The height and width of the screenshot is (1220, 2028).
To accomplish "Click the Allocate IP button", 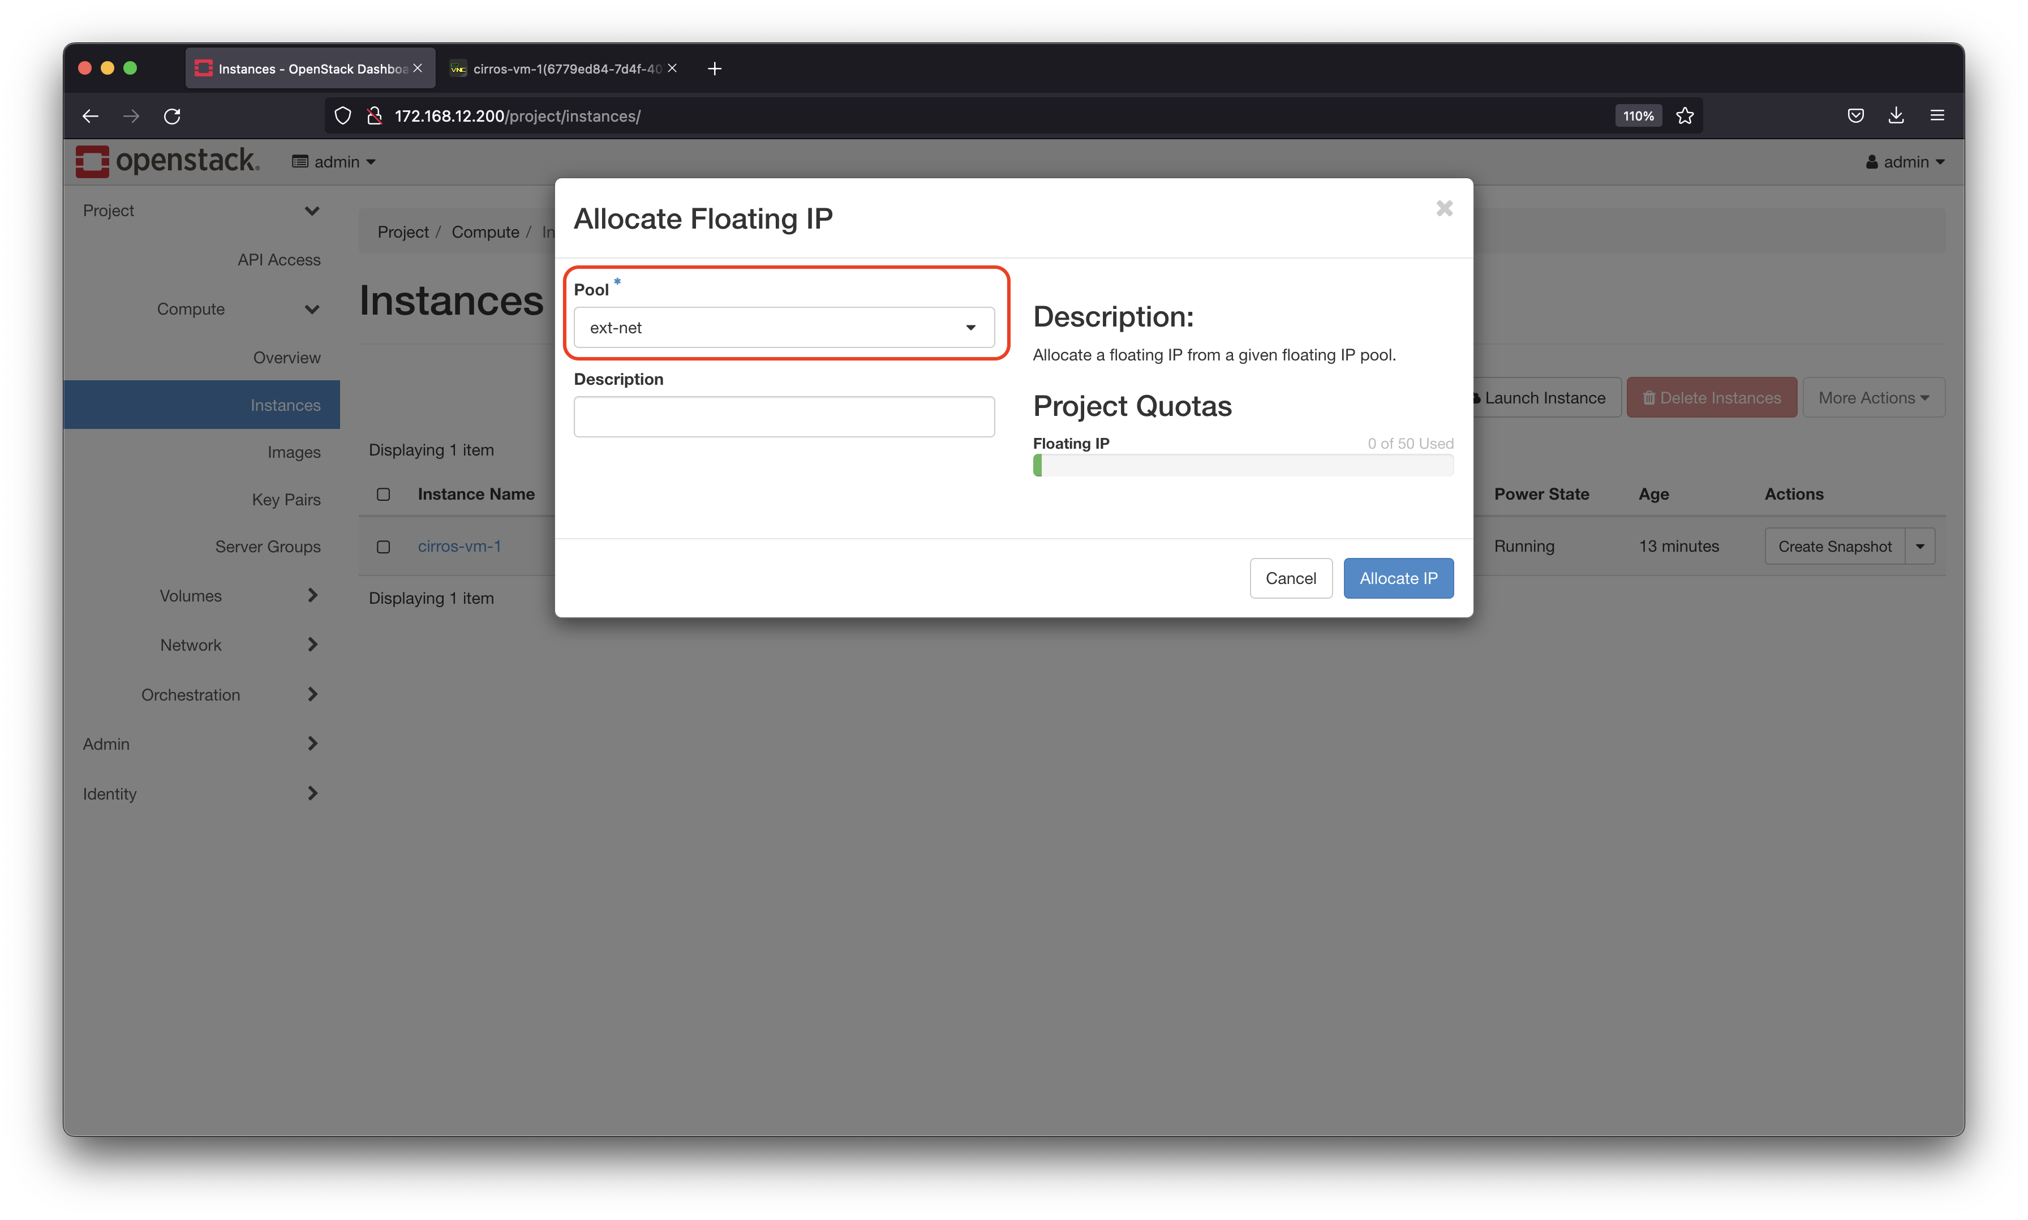I will pos(1398,578).
